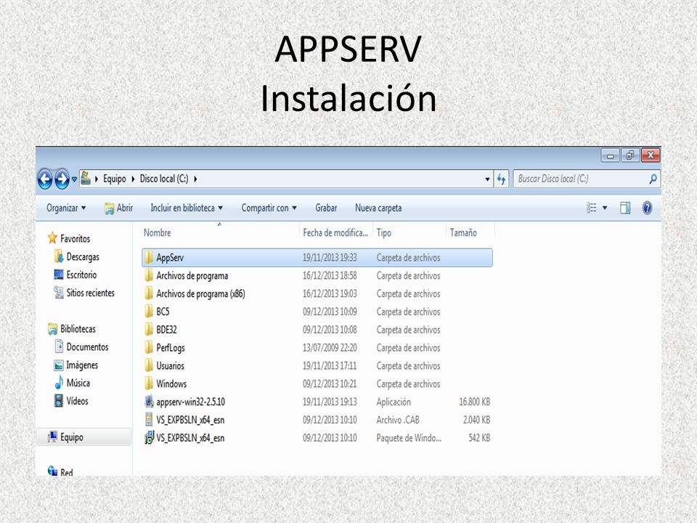The image size is (697, 523).
Task: Click the Archivo .CAB type cell
Action: click(397, 420)
